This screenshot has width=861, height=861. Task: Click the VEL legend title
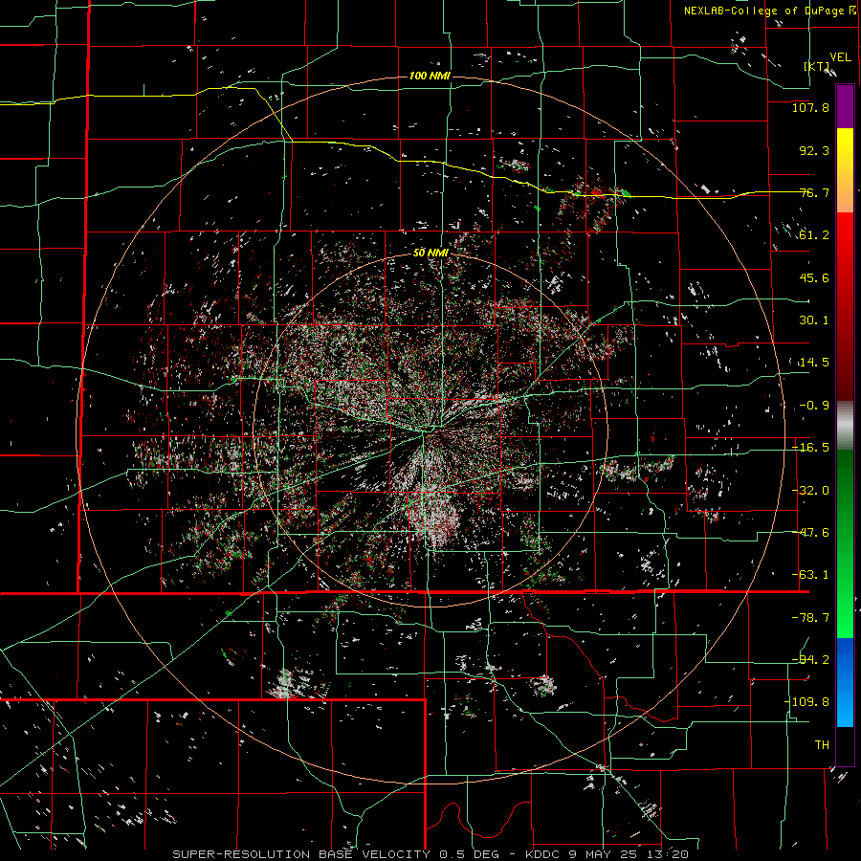pos(840,57)
